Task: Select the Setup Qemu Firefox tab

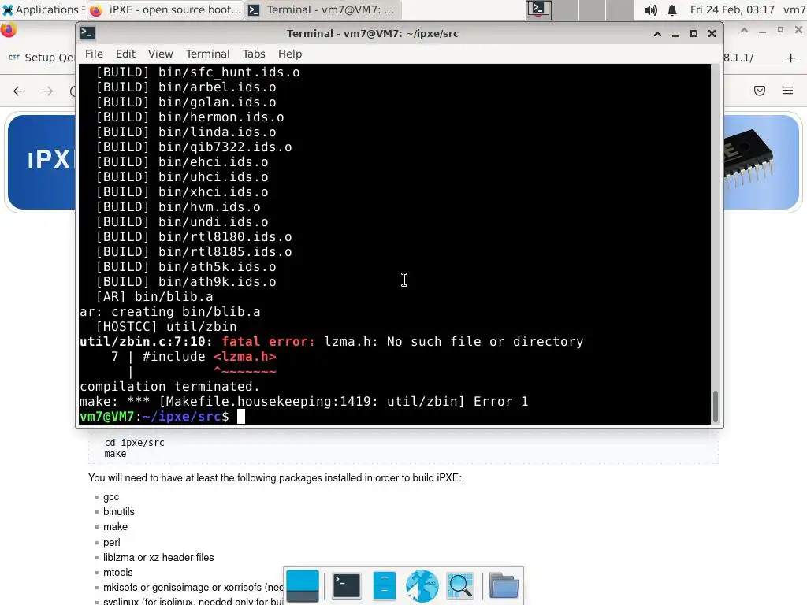Action: point(41,58)
